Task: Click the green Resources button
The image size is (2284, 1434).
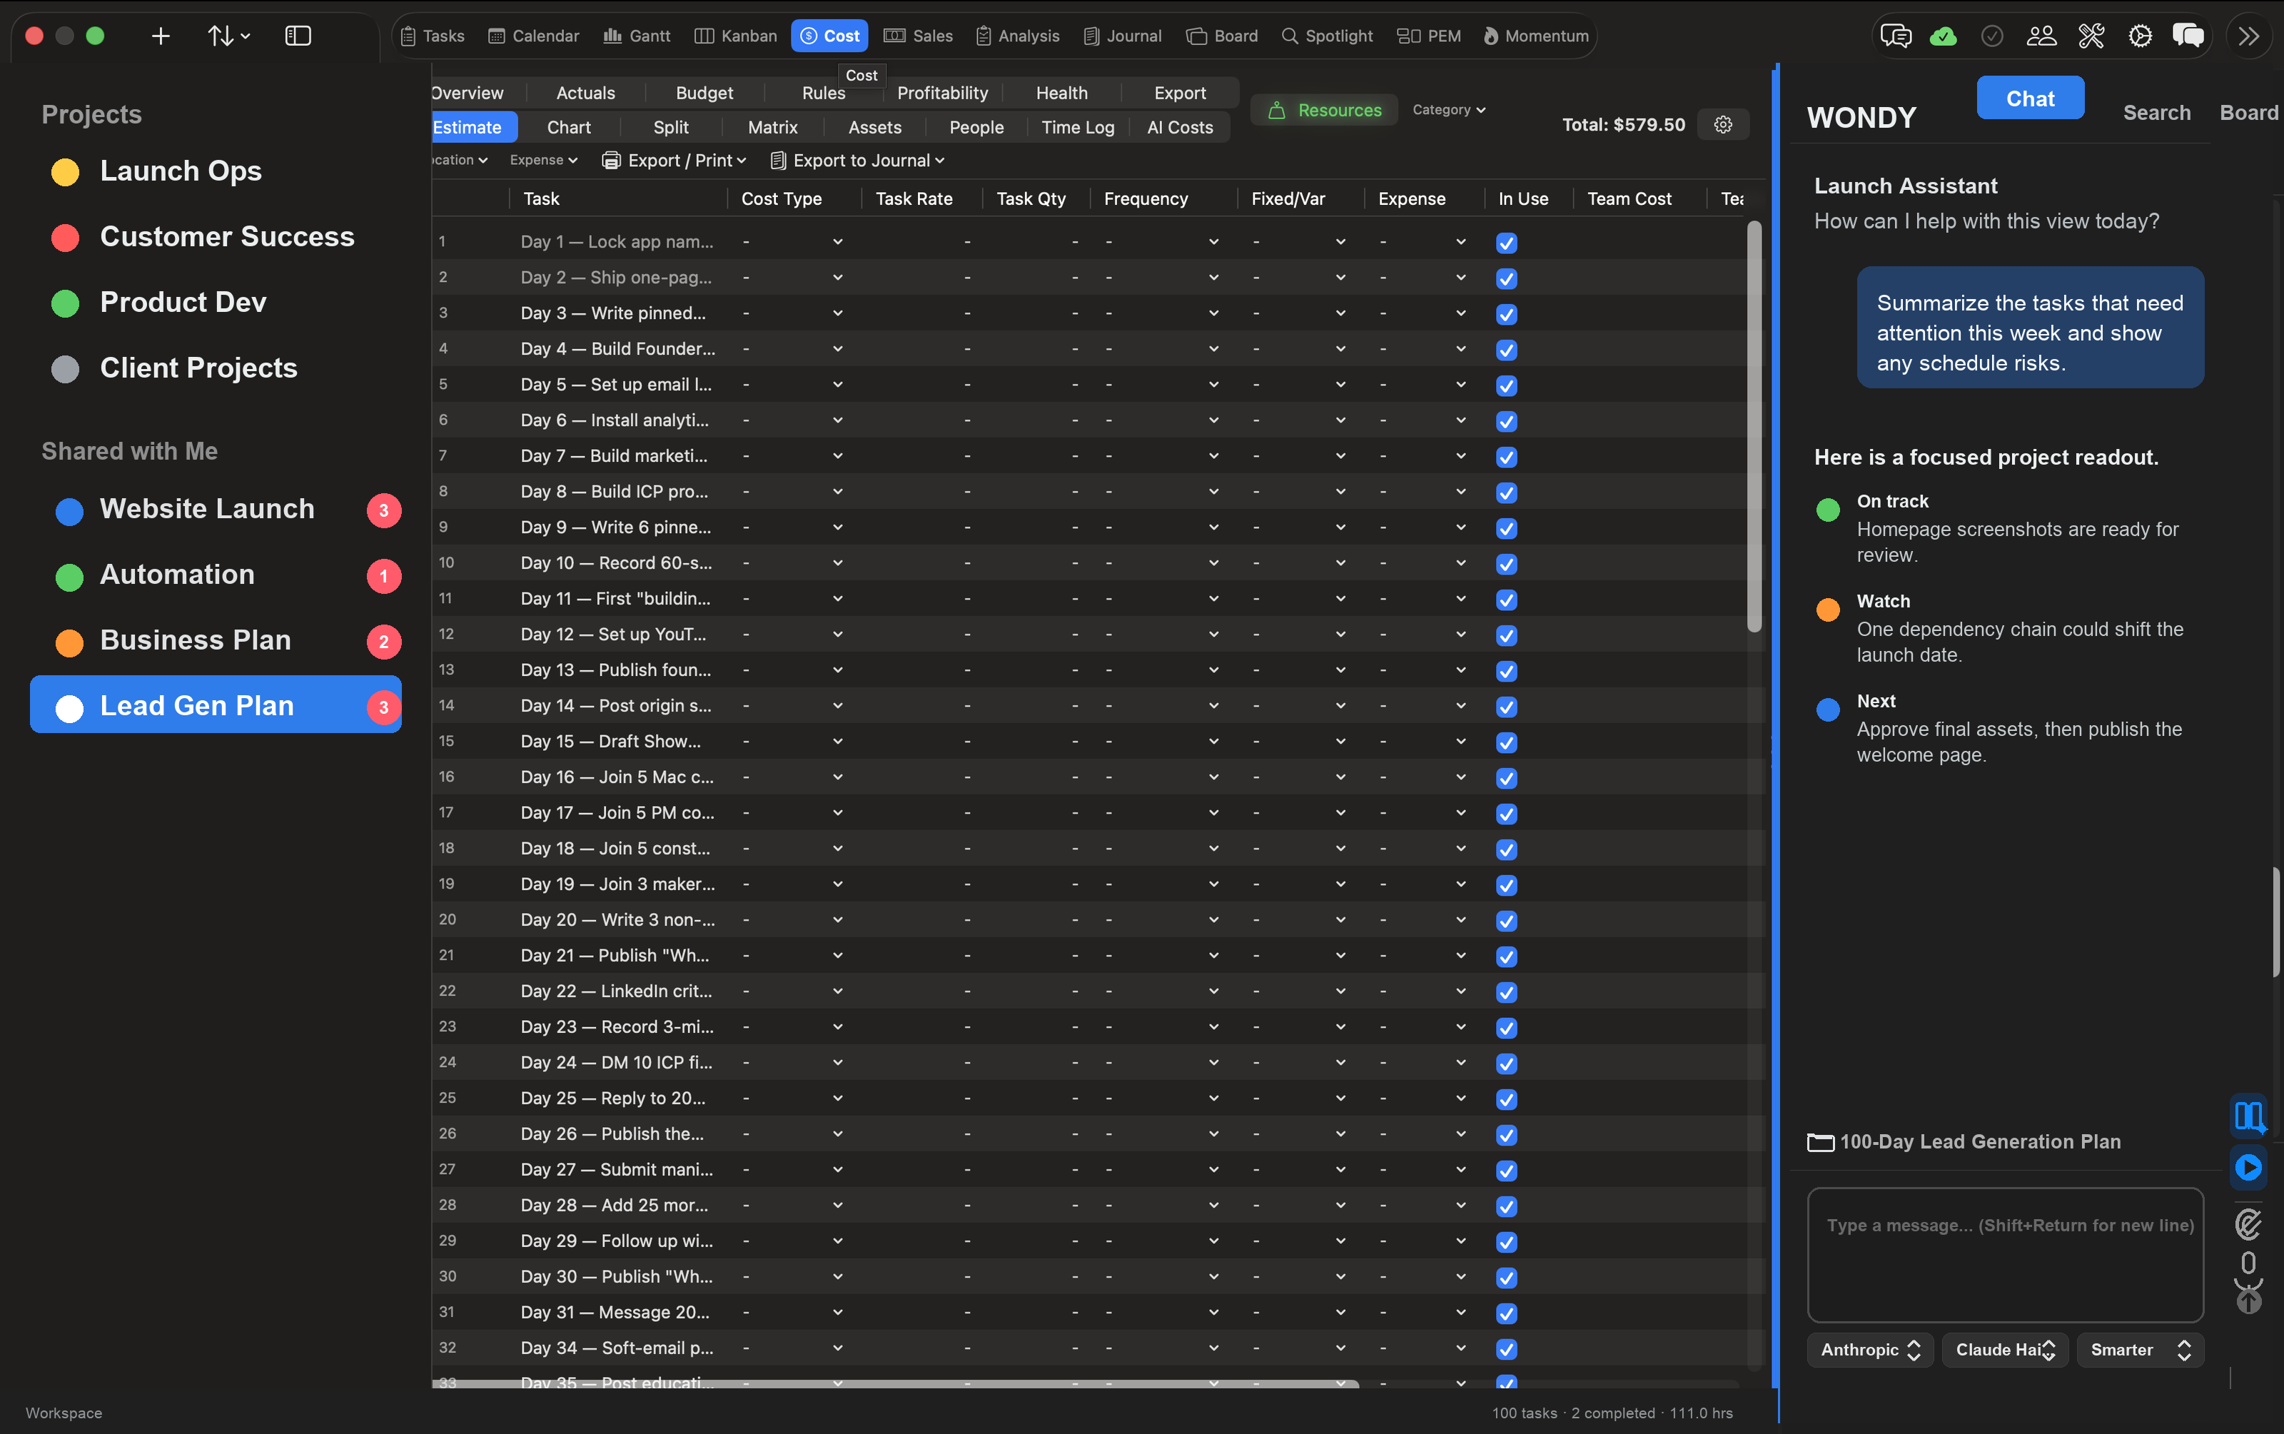Action: [1325, 110]
